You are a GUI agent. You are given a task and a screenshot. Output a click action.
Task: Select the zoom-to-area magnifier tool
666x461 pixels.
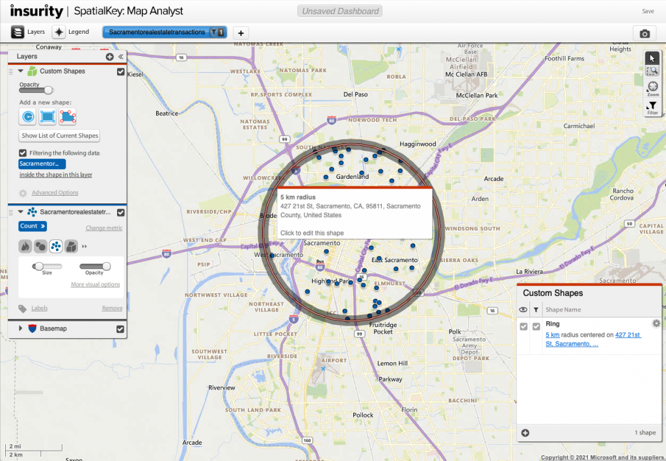click(652, 71)
